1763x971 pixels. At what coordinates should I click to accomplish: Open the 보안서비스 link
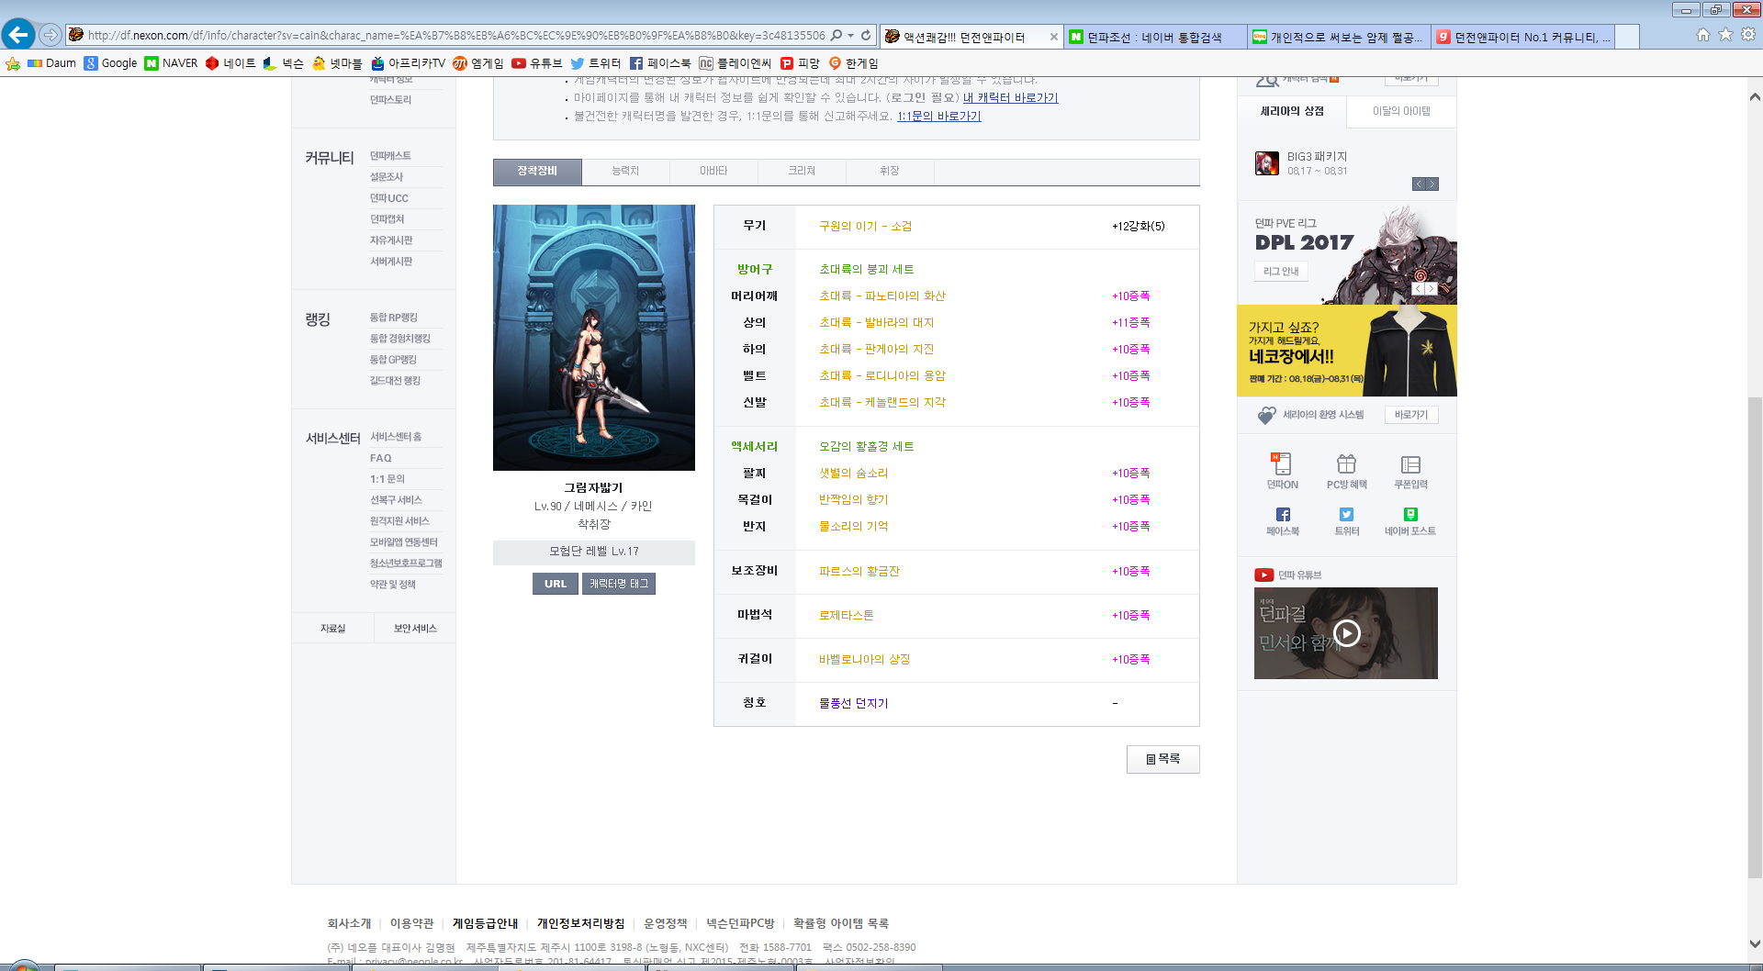(415, 629)
